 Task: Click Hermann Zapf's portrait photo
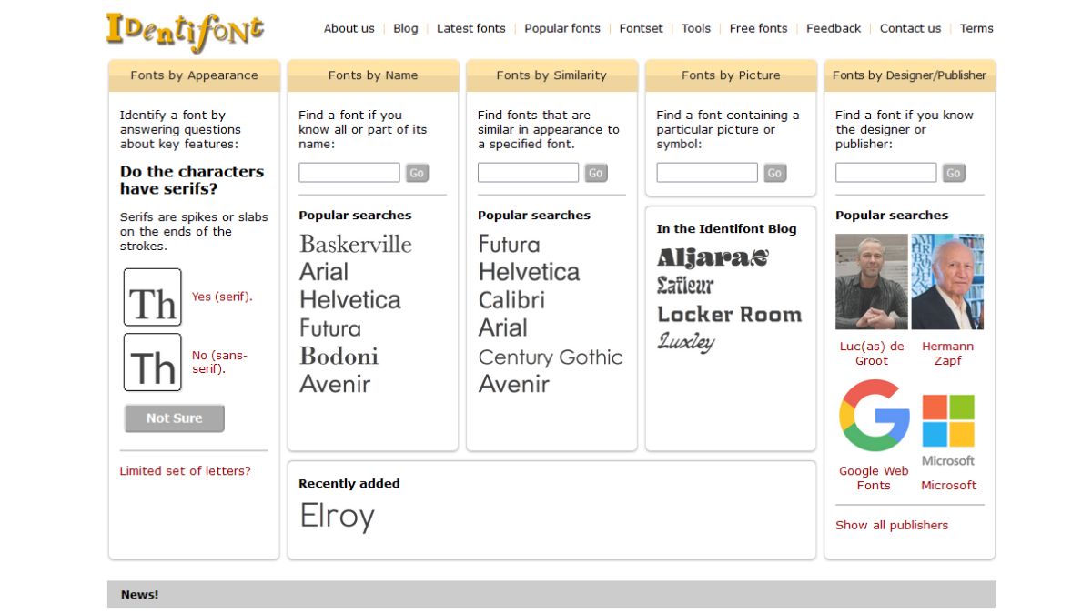pos(947,282)
